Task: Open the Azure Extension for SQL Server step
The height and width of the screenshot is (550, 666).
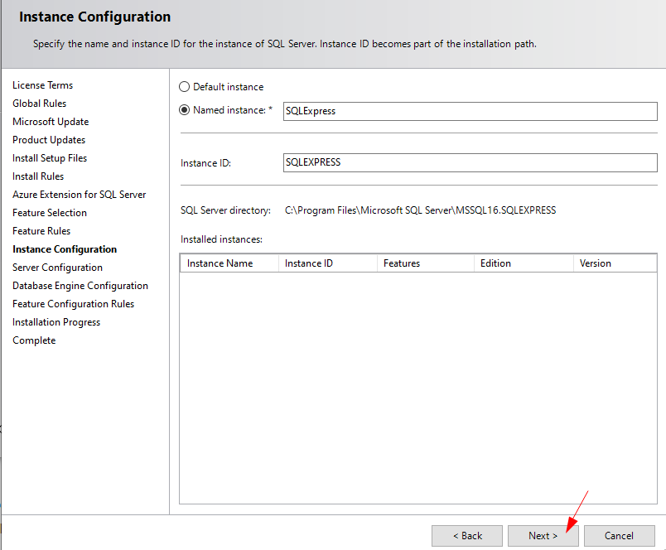Action: [79, 194]
